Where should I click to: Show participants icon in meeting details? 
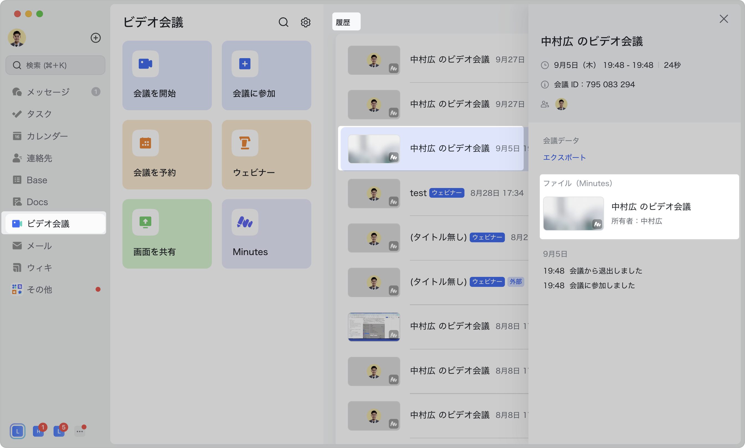[x=544, y=104]
